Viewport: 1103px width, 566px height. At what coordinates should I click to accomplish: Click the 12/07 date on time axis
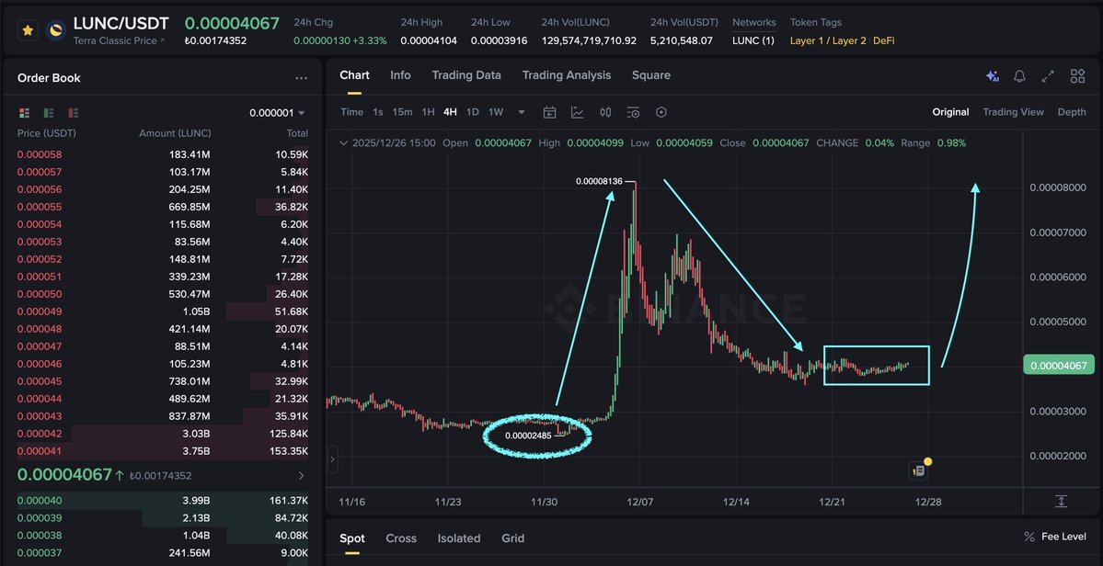[639, 502]
